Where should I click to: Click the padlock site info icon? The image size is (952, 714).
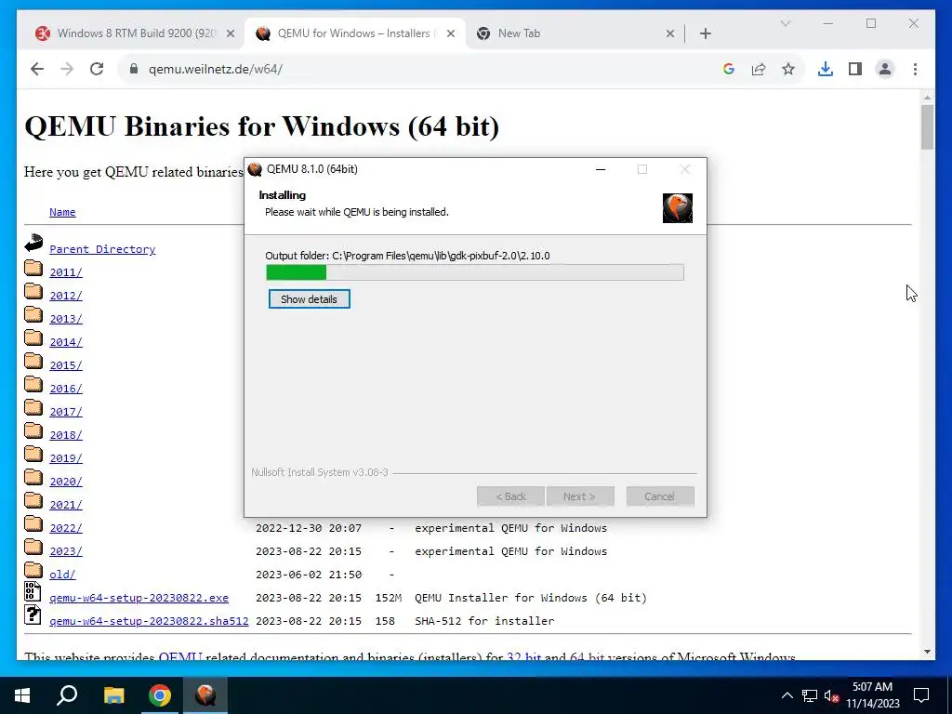click(x=134, y=69)
